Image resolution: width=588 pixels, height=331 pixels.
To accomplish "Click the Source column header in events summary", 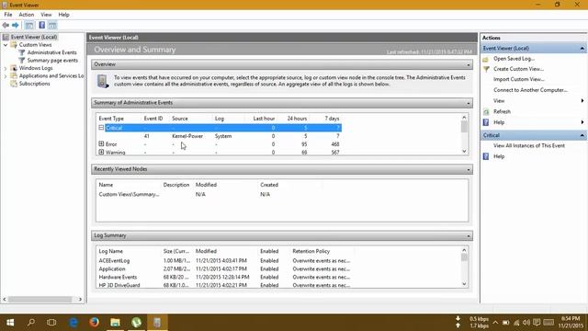I will 180,119.
